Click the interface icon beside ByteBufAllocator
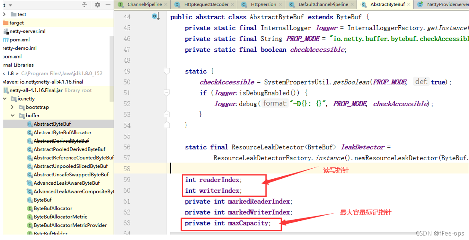469x240 pixels. [x=30, y=208]
